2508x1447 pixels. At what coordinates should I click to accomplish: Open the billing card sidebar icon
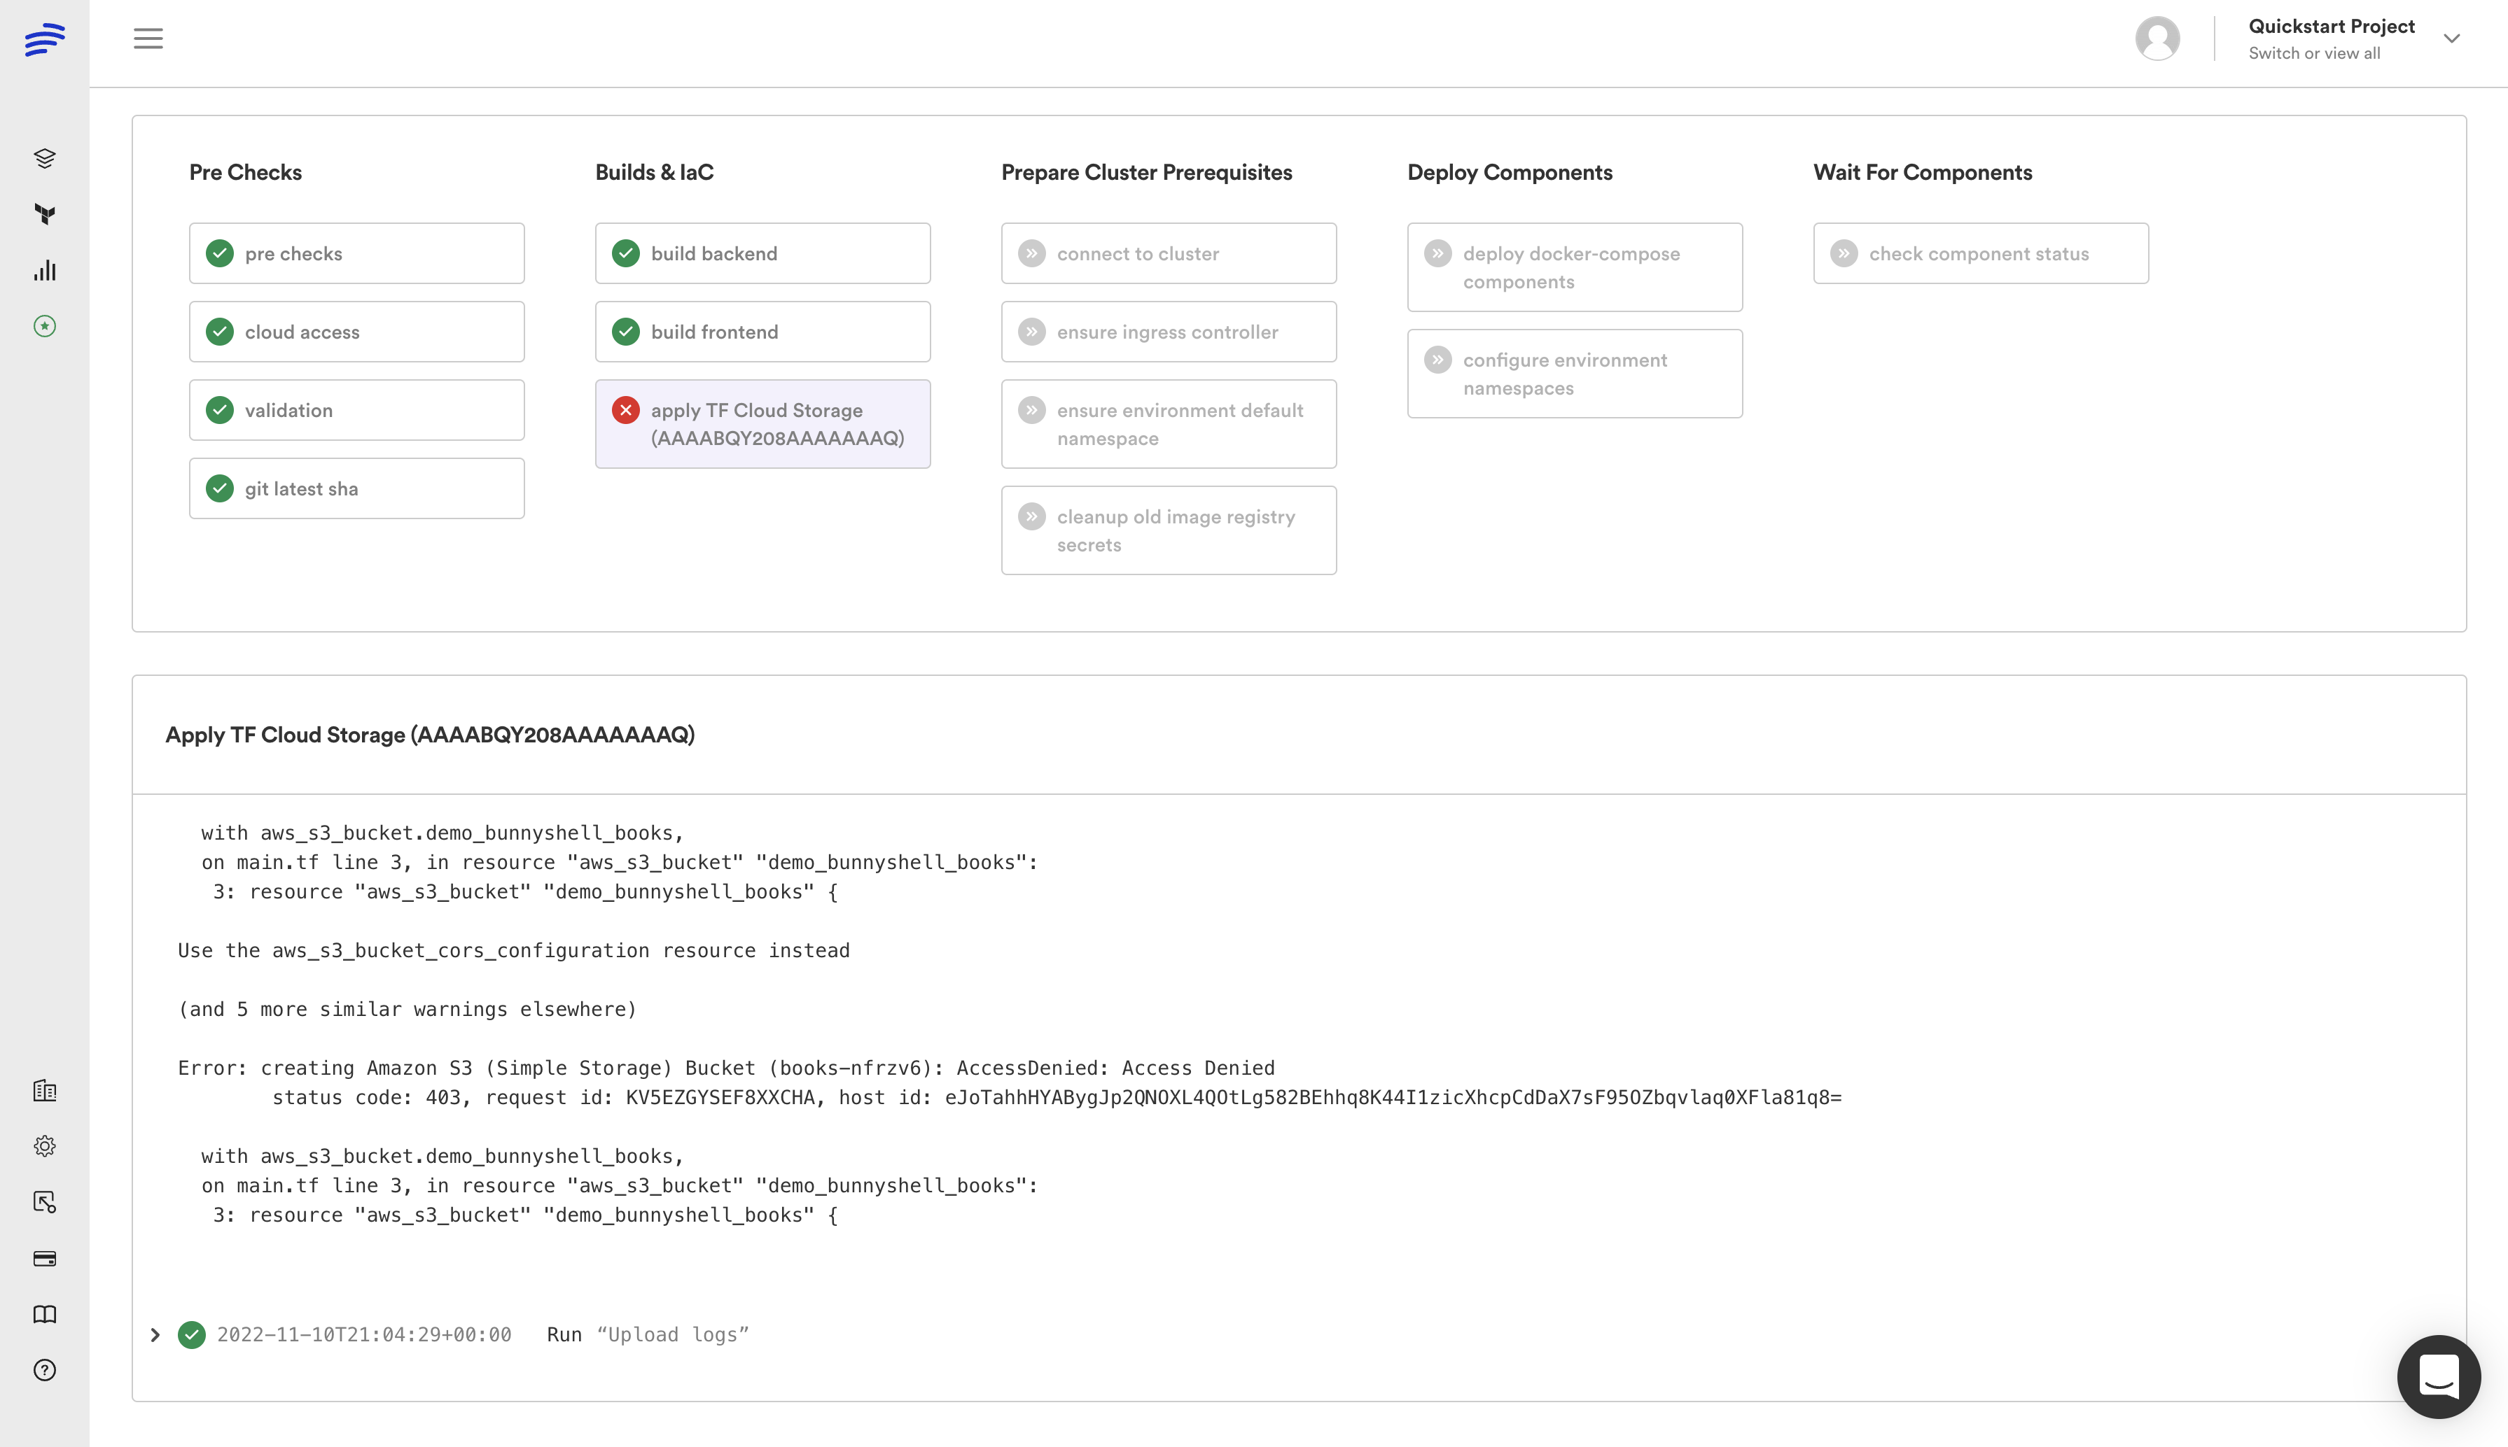pos(45,1258)
